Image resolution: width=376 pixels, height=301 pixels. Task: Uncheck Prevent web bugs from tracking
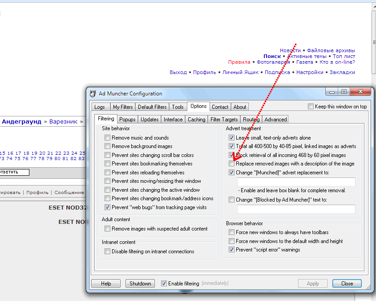click(107, 207)
